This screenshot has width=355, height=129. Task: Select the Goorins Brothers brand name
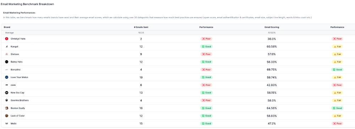(20, 100)
